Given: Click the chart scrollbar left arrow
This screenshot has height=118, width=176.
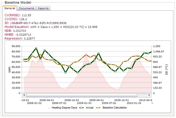Looking at the screenshot, I should pyautogui.click(x=24, y=95).
